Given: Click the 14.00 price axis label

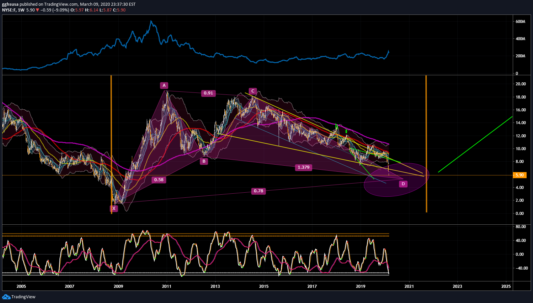Looking at the screenshot, I should (x=521, y=123).
